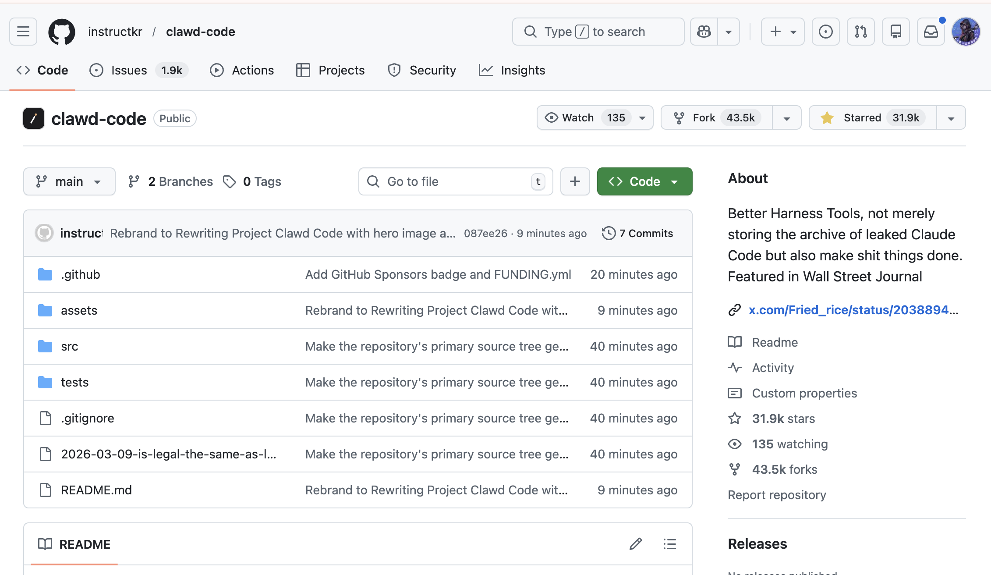The width and height of the screenshot is (991, 575).
Task: Open the src folder
Action: 69,346
